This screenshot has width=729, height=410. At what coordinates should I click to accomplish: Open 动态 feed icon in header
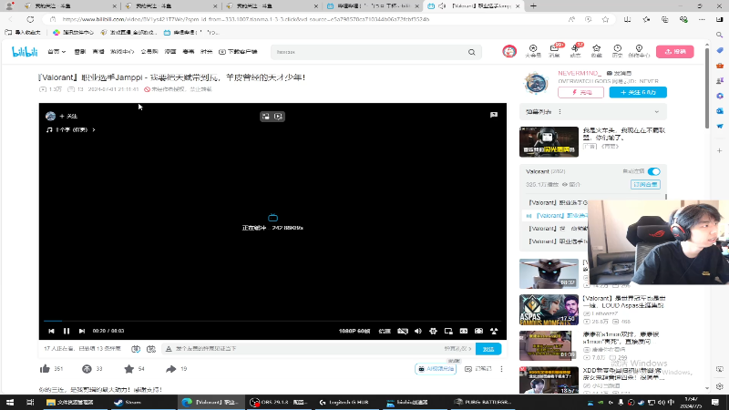click(x=576, y=51)
